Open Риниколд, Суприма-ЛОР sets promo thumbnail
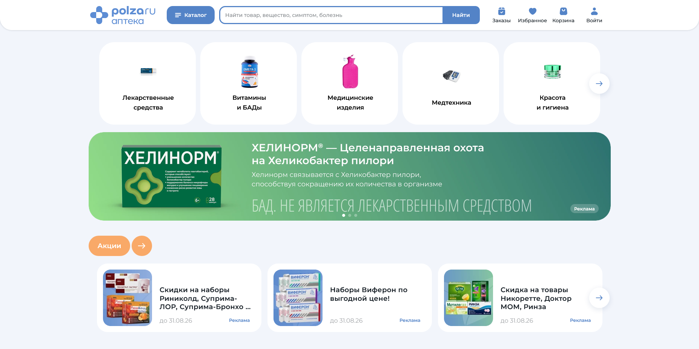The image size is (699, 349). point(128,298)
